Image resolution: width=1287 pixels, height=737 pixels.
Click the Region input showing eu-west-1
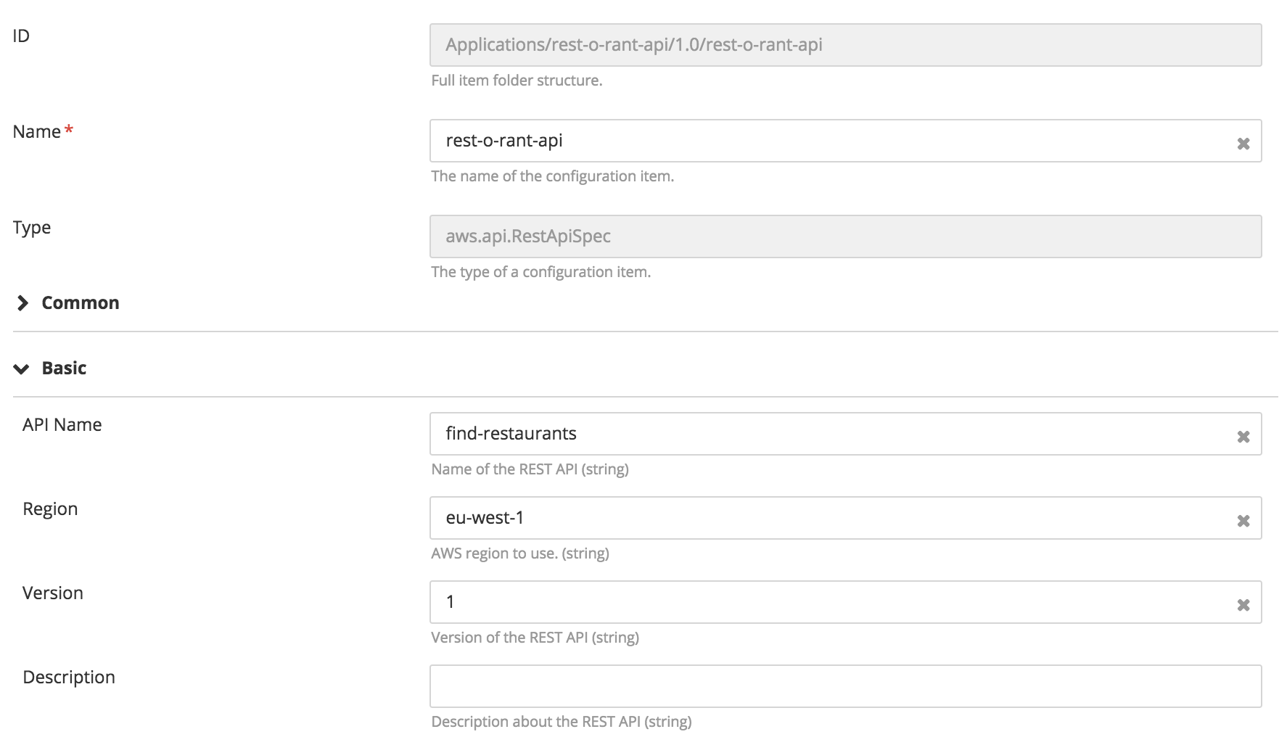[x=827, y=518]
